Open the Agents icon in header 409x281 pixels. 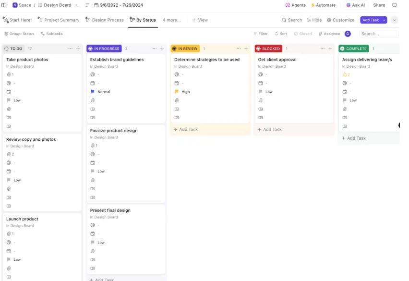[288, 5]
